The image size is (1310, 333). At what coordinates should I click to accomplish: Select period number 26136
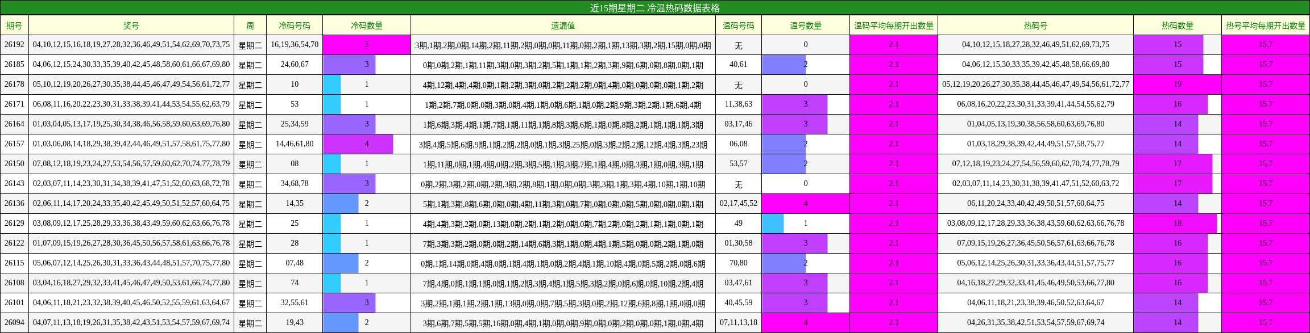coord(14,204)
